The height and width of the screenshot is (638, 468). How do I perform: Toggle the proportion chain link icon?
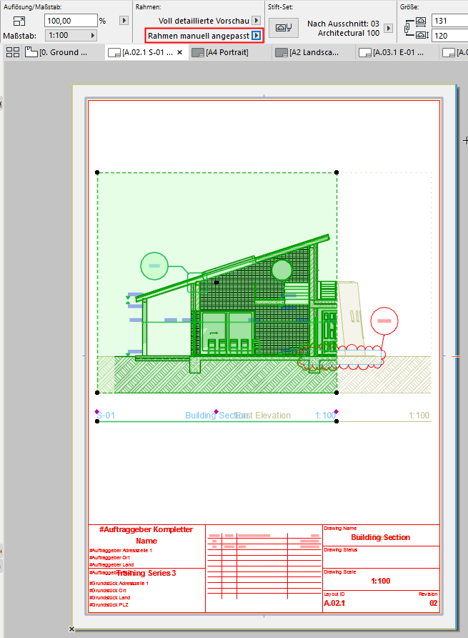point(408,28)
